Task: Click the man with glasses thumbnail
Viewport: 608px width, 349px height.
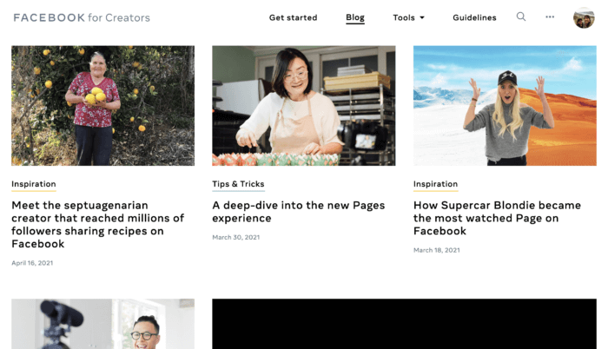Action: coord(102,324)
